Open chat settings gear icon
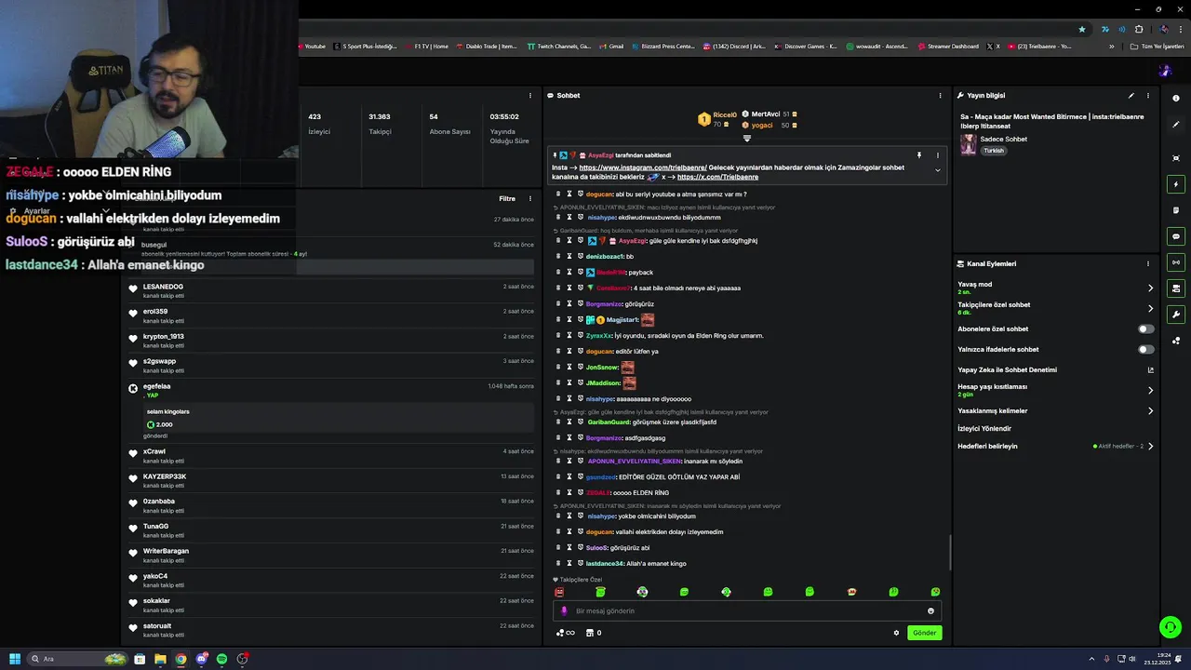This screenshot has width=1191, height=670. click(x=896, y=633)
